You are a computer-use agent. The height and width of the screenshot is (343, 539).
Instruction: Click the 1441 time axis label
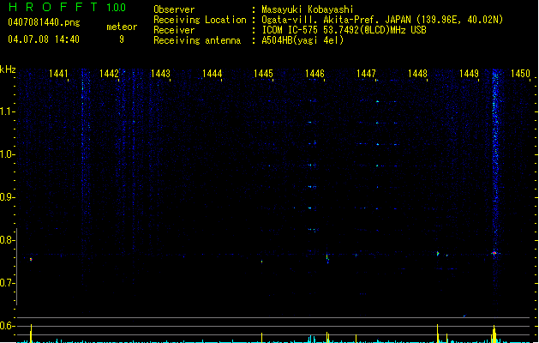point(58,74)
